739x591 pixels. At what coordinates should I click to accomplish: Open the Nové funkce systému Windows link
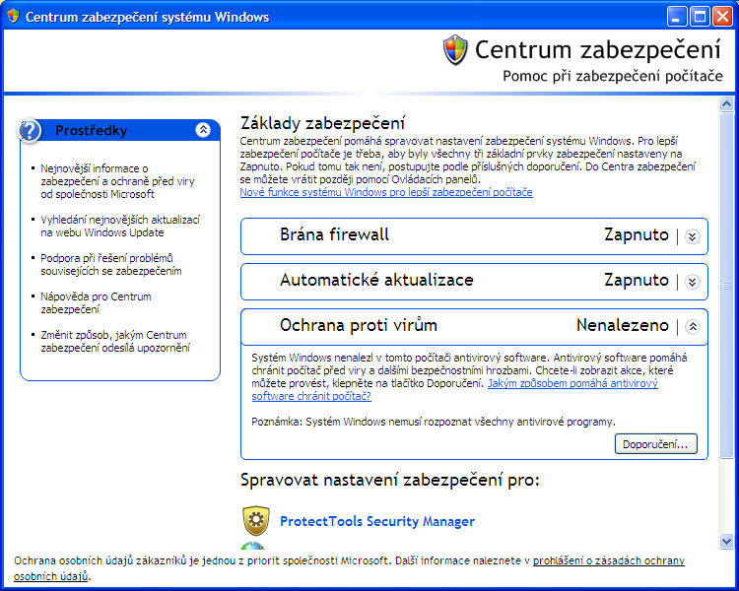point(386,193)
